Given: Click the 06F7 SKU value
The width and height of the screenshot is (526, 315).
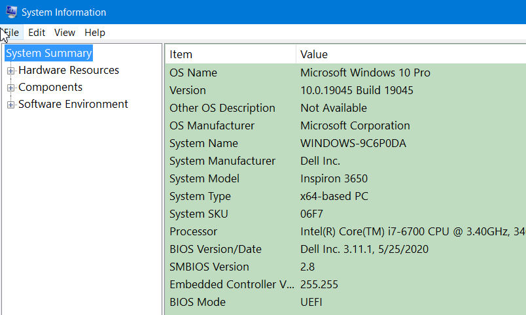Looking at the screenshot, I should [x=311, y=214].
